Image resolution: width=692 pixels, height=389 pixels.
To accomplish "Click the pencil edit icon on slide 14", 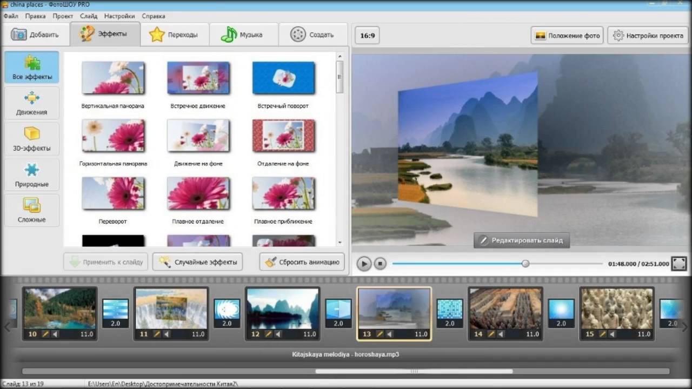I will tap(491, 334).
